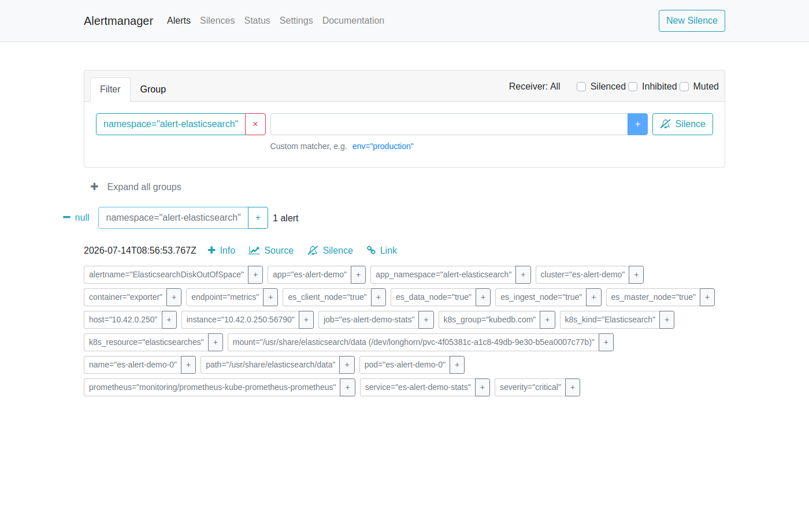Add the custom matcher with the blue plus

pos(637,124)
